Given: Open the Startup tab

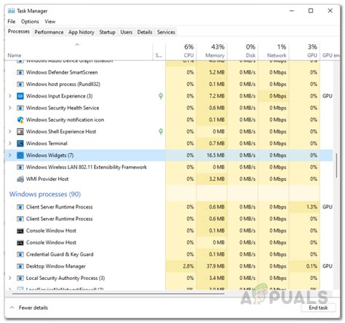Looking at the screenshot, I should coord(107,32).
